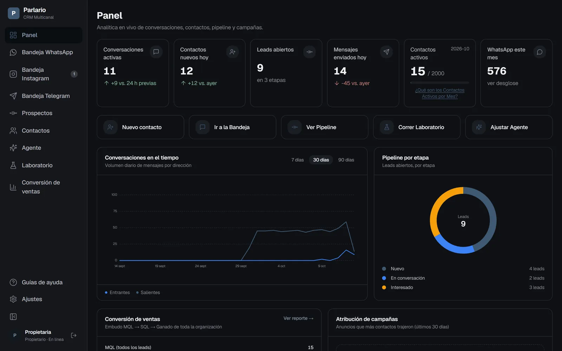Log out using the exit icon

pos(74,336)
